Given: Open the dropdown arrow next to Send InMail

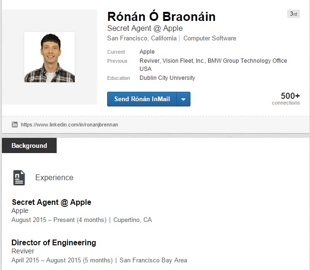Looking at the screenshot, I should pos(183,99).
